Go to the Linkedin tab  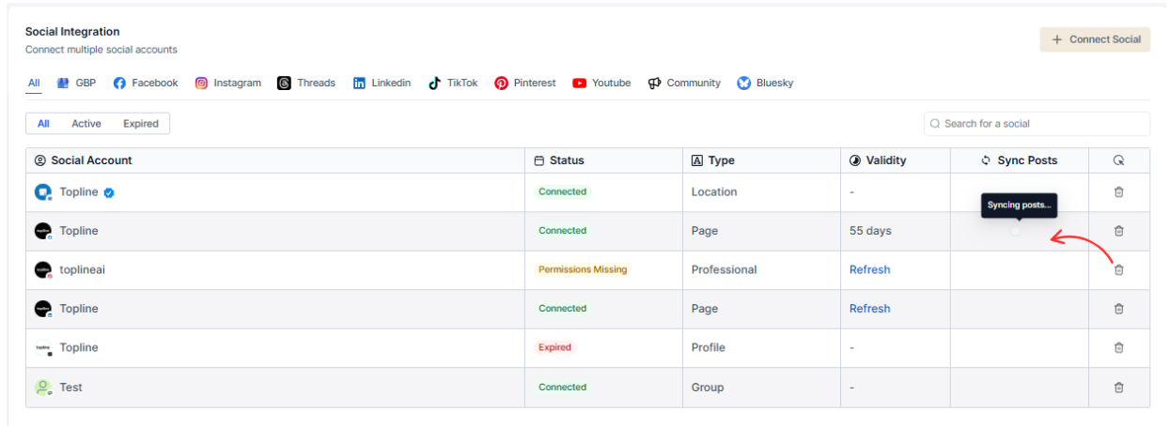click(382, 84)
